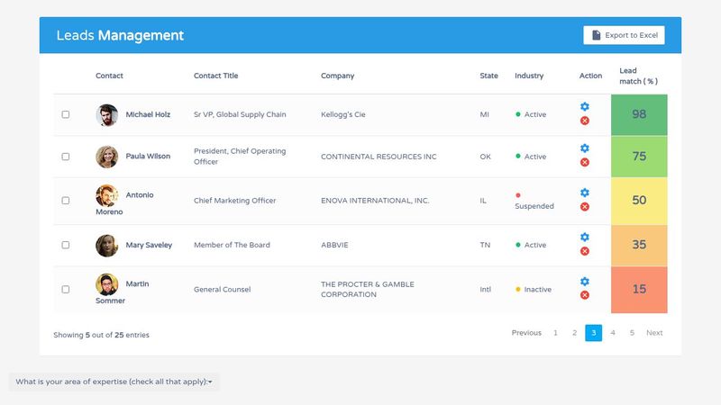Click gear icon in Mary Saveley row

(x=584, y=238)
